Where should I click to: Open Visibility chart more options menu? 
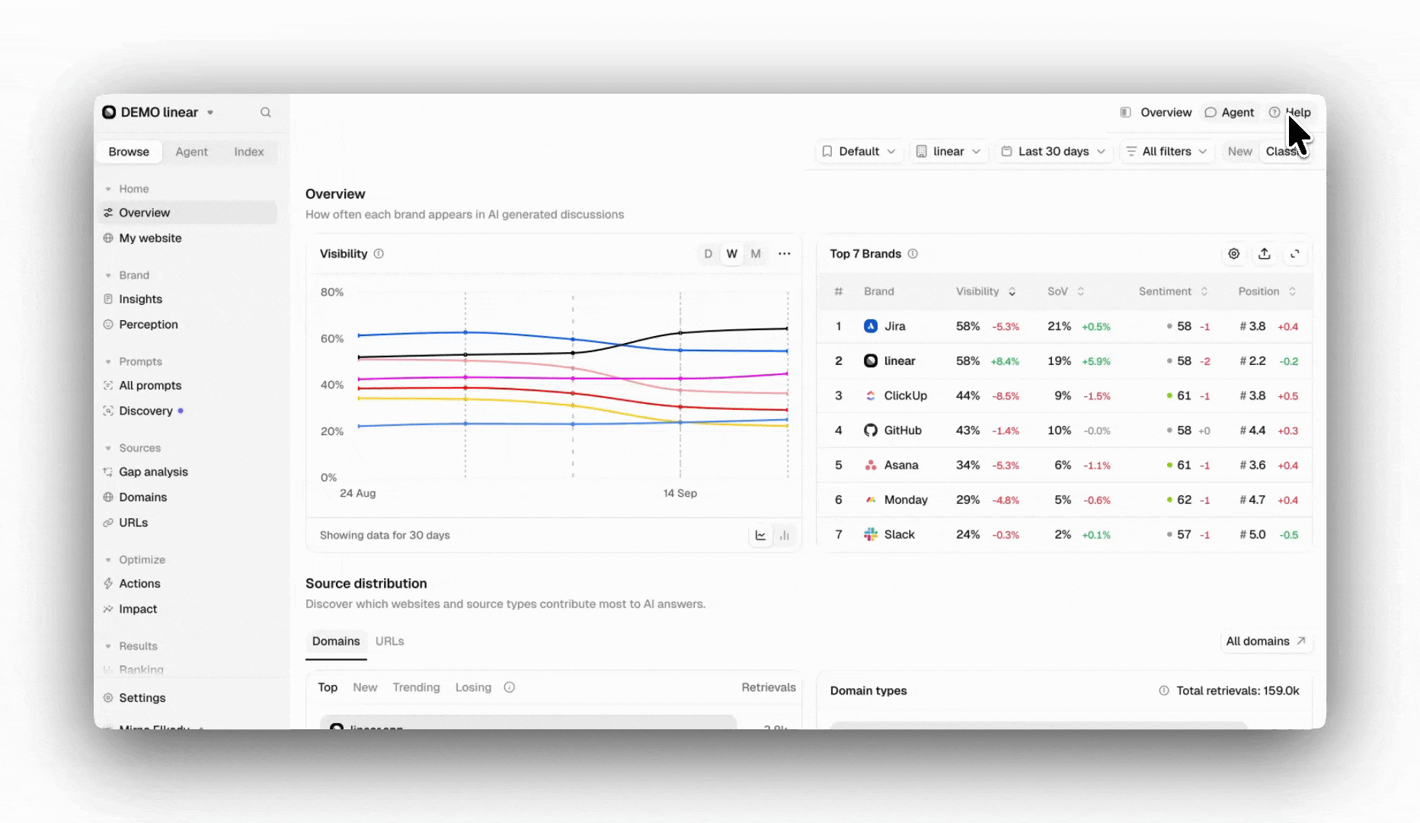coord(784,254)
